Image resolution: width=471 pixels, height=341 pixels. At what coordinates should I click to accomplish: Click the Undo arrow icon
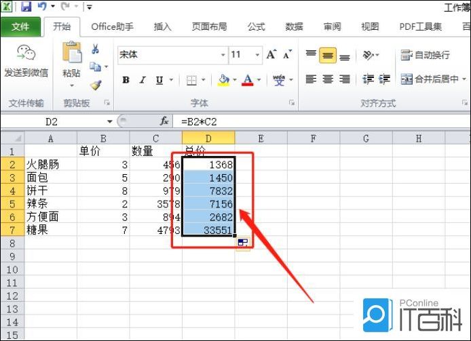[x=42, y=6]
